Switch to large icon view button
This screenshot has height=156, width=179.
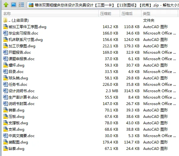tap(13, 5)
